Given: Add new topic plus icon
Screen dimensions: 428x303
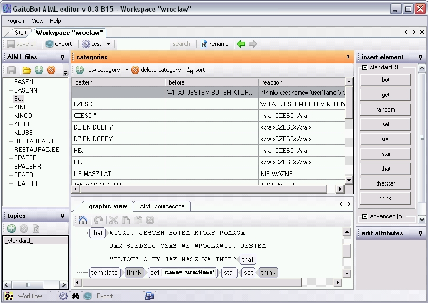Looking at the screenshot, I should pyautogui.click(x=12, y=228).
